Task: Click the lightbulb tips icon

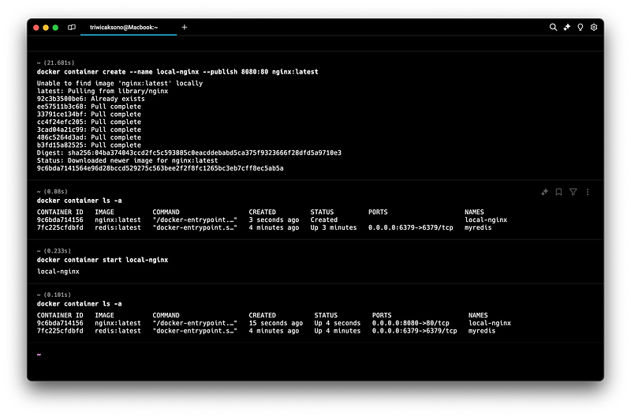Action: coord(581,27)
